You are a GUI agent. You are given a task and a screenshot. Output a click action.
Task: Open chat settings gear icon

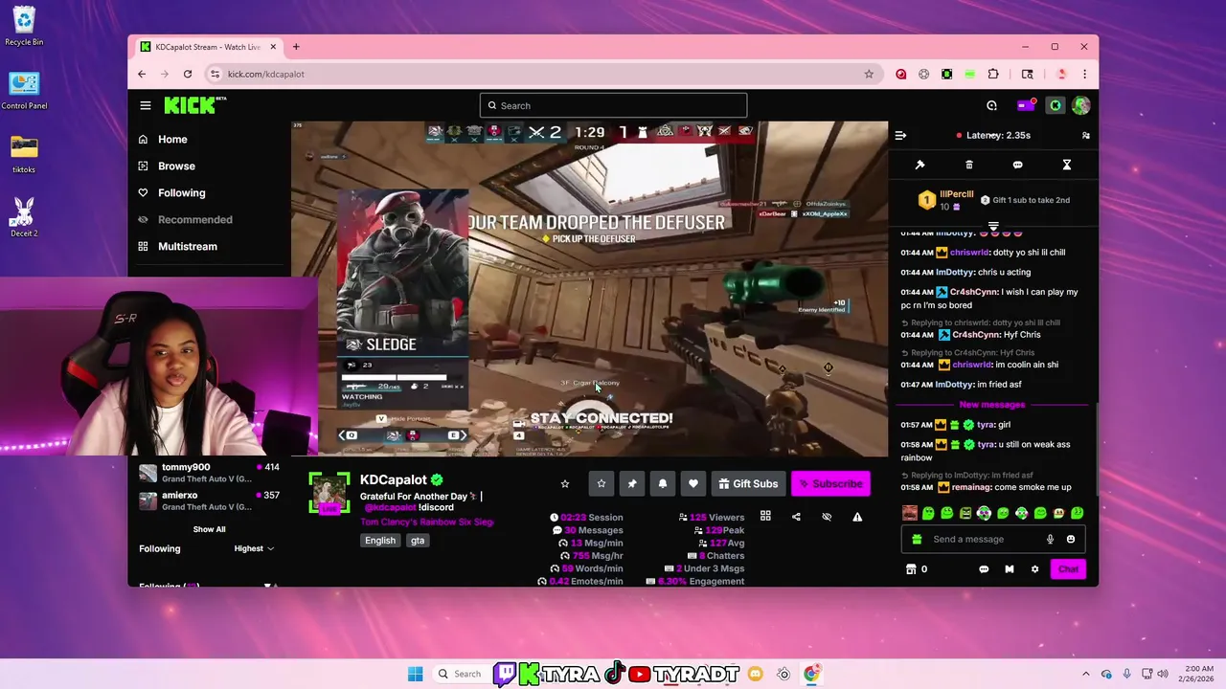(x=1034, y=568)
